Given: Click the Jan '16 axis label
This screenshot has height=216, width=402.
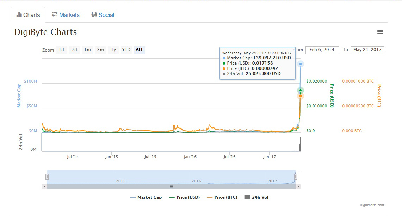Looking at the screenshot, I should 190,157.
